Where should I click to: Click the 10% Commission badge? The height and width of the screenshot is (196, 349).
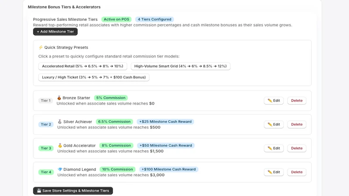point(117,169)
